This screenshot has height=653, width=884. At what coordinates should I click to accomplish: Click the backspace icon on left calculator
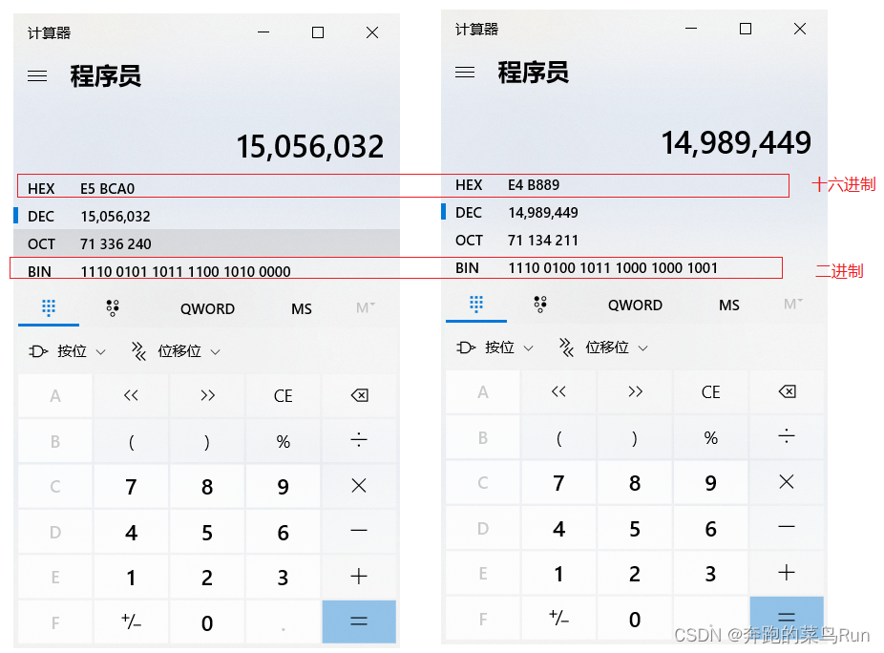(359, 395)
